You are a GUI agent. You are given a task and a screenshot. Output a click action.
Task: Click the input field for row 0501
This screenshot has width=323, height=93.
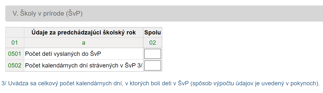click(x=152, y=54)
